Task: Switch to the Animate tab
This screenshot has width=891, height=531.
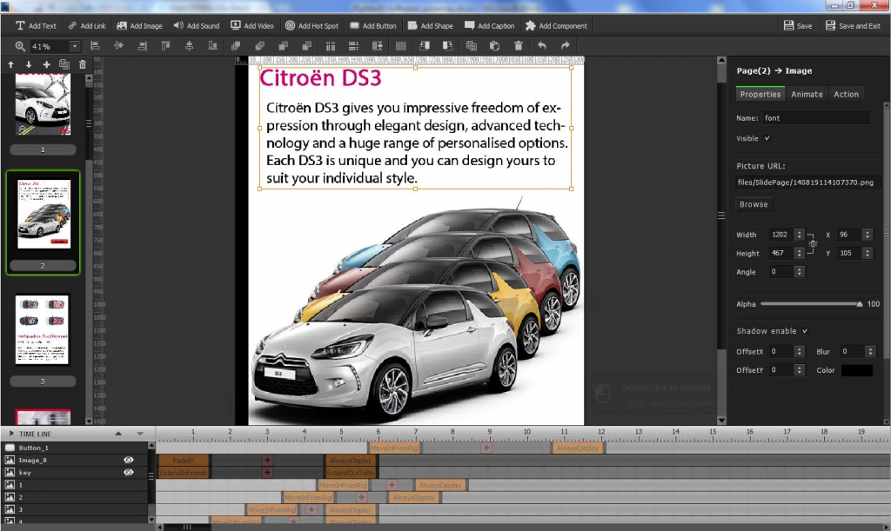Action: [807, 94]
